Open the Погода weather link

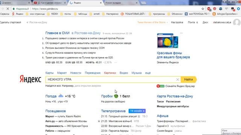click(51, 96)
